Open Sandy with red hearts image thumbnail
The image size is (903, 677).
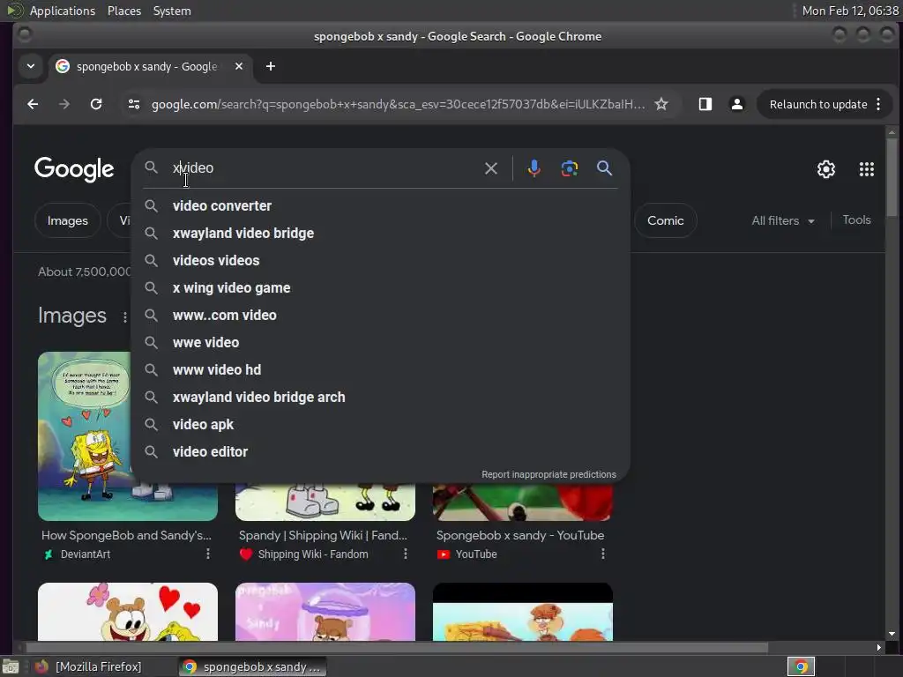click(x=128, y=612)
